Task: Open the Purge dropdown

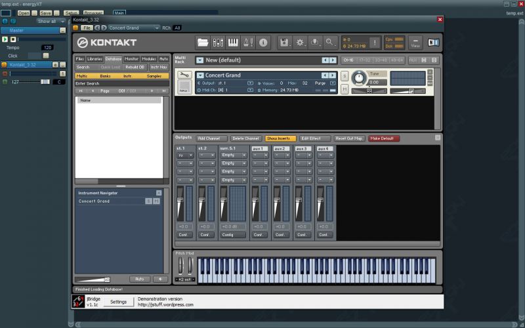Action: click(x=333, y=83)
